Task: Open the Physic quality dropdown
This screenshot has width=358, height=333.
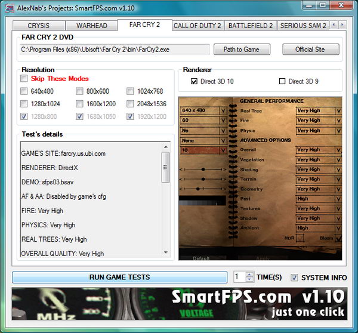Action: tap(319, 131)
